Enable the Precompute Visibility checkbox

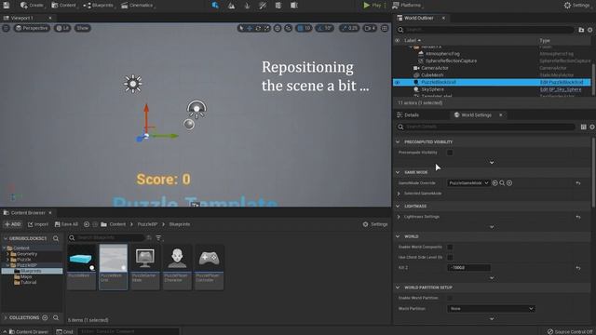point(450,153)
